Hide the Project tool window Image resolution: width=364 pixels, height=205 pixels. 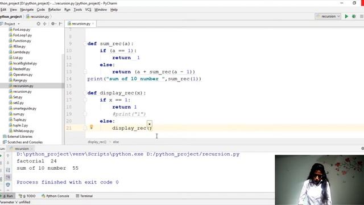coord(61,24)
